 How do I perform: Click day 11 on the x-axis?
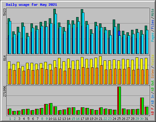tap(55, 119)
